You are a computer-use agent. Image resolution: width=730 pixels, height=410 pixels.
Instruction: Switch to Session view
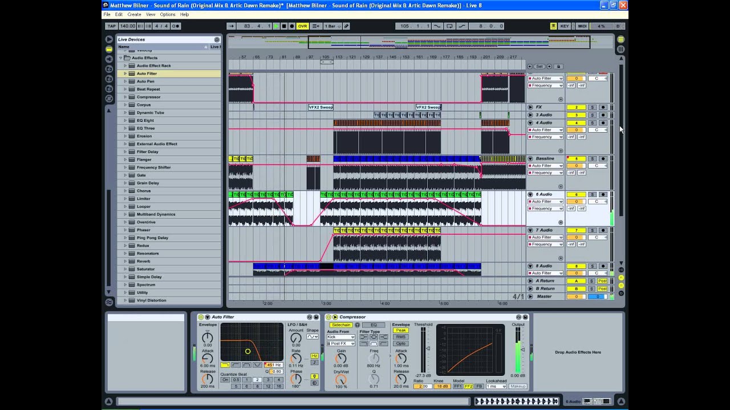pyautogui.click(x=620, y=50)
